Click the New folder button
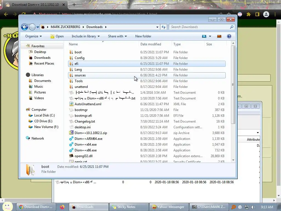This screenshot has width=281, height=211. point(143,36)
